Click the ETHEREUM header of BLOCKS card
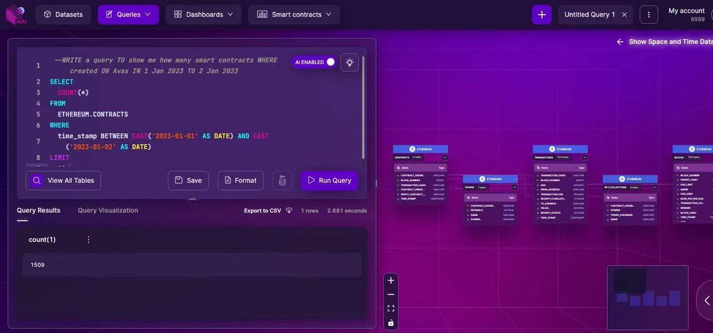The width and height of the screenshot is (713, 333). (x=693, y=149)
